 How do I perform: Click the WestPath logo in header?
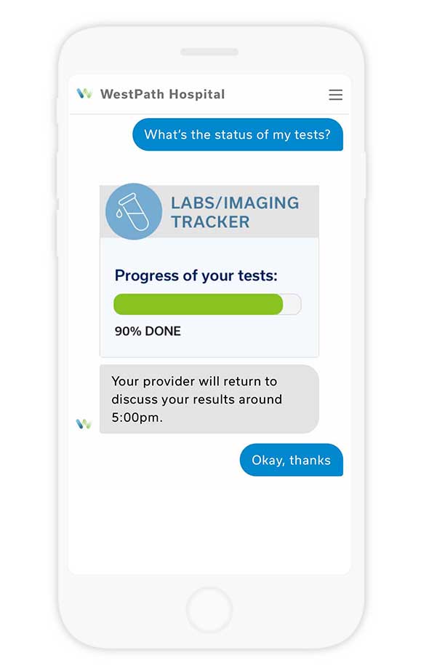pos(84,93)
